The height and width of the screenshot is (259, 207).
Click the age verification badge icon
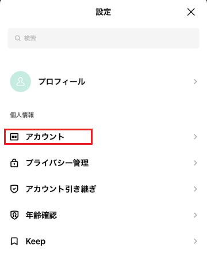point(14,215)
